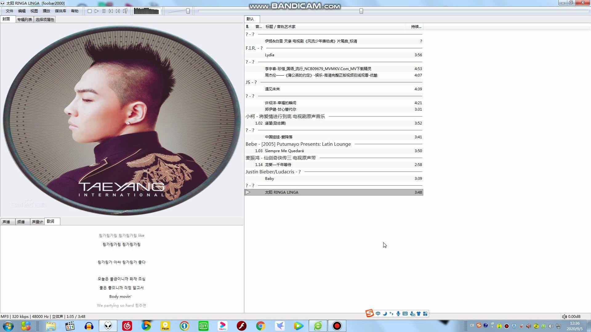Toggle Sogou Chinese/English input mode 中

[x=378, y=314]
